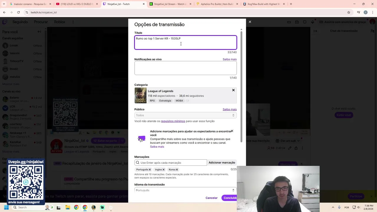Viewport: 377px width, 212px height.
Task: Show hidden system tray icons
Action: pos(333,207)
